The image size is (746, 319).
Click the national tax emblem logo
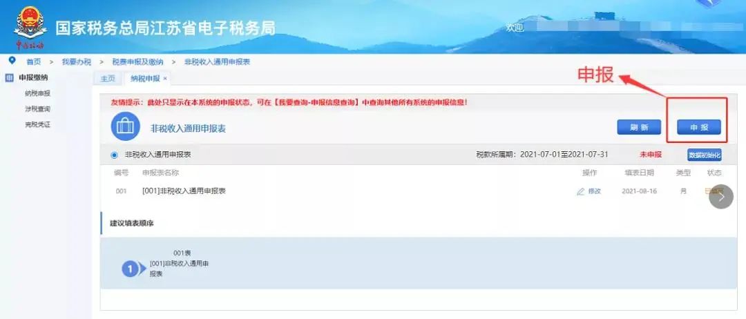point(30,23)
